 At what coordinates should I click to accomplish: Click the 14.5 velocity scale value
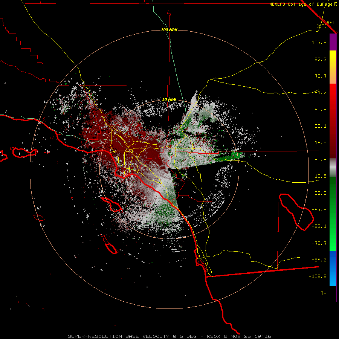(x=321, y=143)
